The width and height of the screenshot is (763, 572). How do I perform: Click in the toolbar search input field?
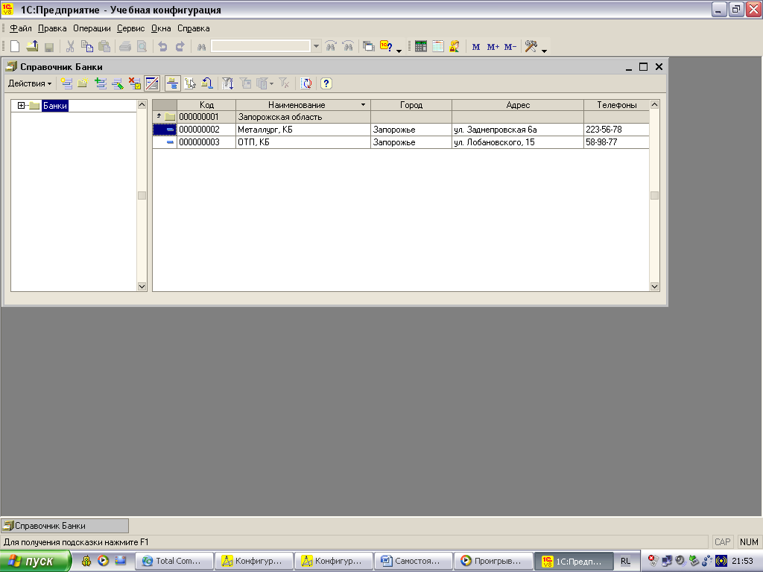point(261,47)
